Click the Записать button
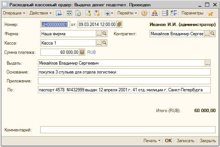The height and width of the screenshot is (147, 220). coord(185,141)
